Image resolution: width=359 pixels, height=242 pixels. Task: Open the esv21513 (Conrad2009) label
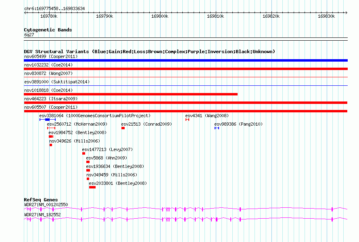point(146,124)
